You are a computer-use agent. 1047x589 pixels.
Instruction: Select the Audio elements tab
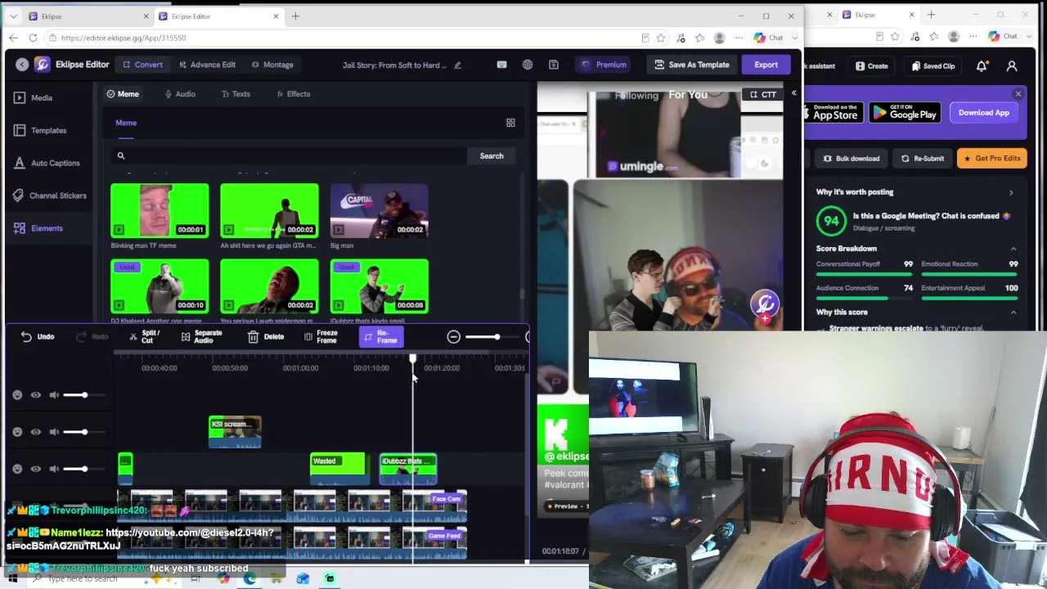(x=180, y=94)
